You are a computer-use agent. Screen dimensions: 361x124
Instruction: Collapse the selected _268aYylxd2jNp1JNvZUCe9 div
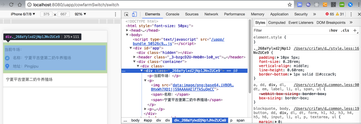pos(142,70)
